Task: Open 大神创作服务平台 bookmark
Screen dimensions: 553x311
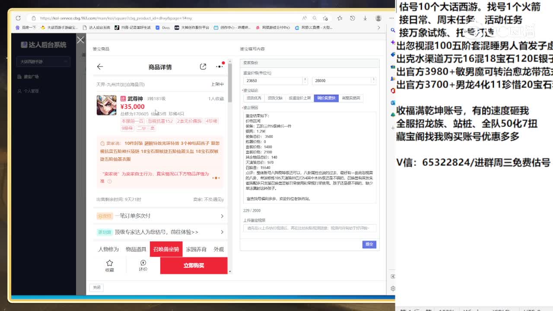Action: 192,27
